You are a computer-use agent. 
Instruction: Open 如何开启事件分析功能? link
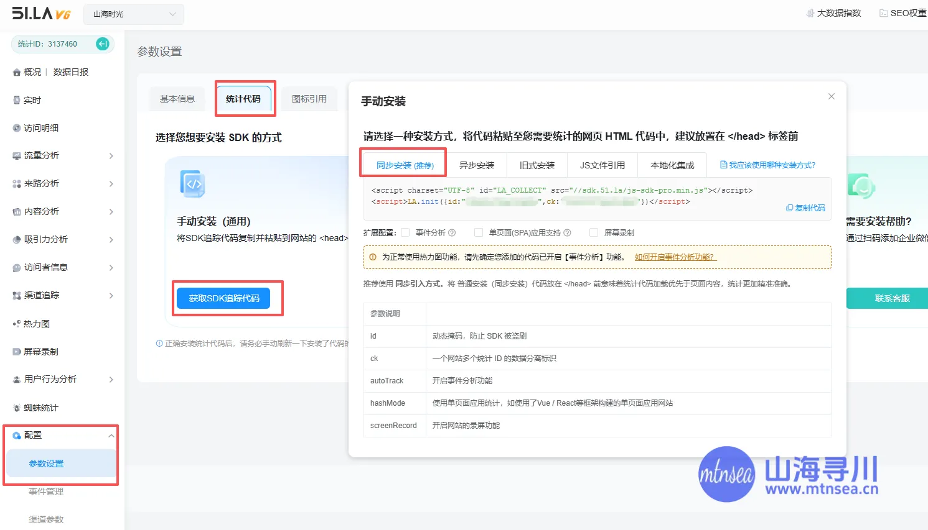pos(675,257)
